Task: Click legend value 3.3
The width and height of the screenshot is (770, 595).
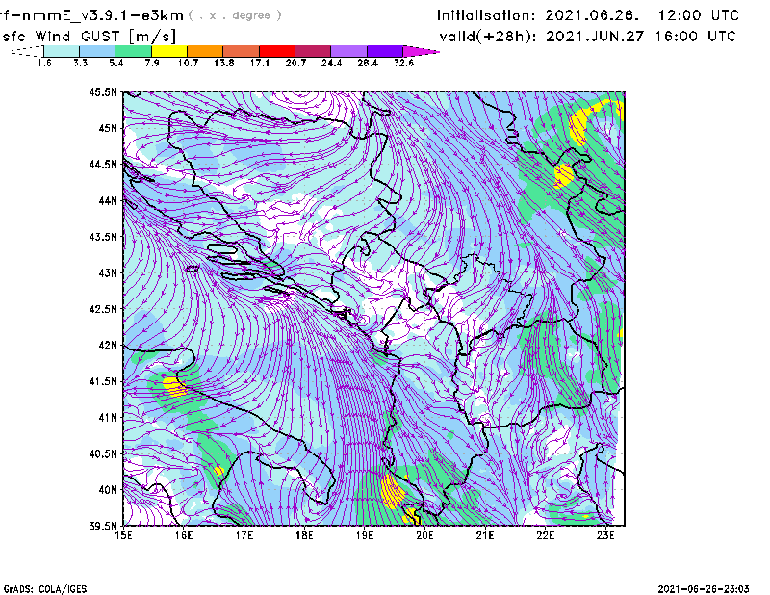Action: pos(80,63)
